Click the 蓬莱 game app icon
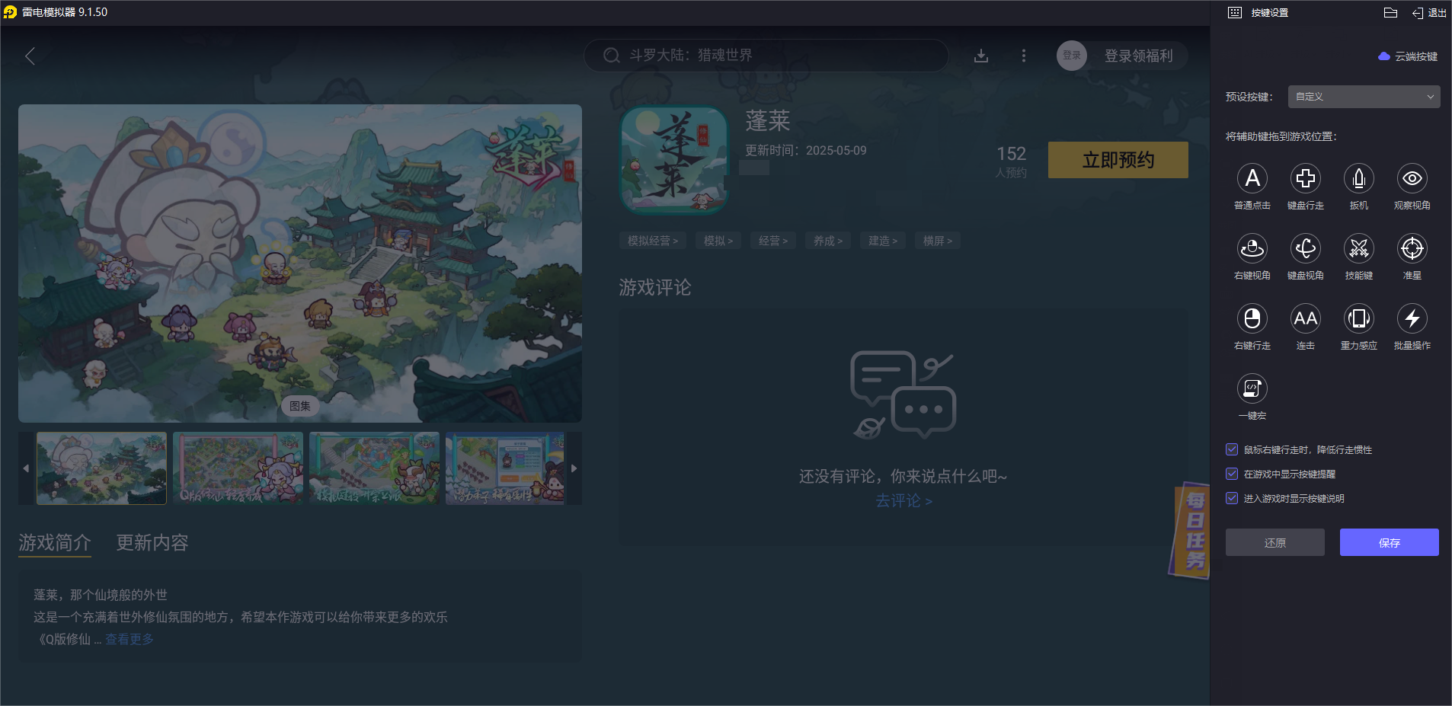Image resolution: width=1452 pixels, height=706 pixels. point(674,160)
